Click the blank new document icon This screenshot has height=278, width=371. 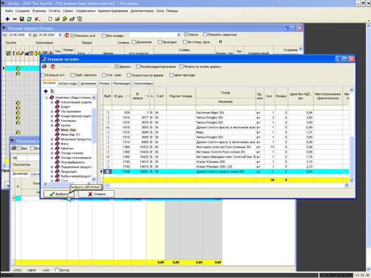(x=50, y=19)
